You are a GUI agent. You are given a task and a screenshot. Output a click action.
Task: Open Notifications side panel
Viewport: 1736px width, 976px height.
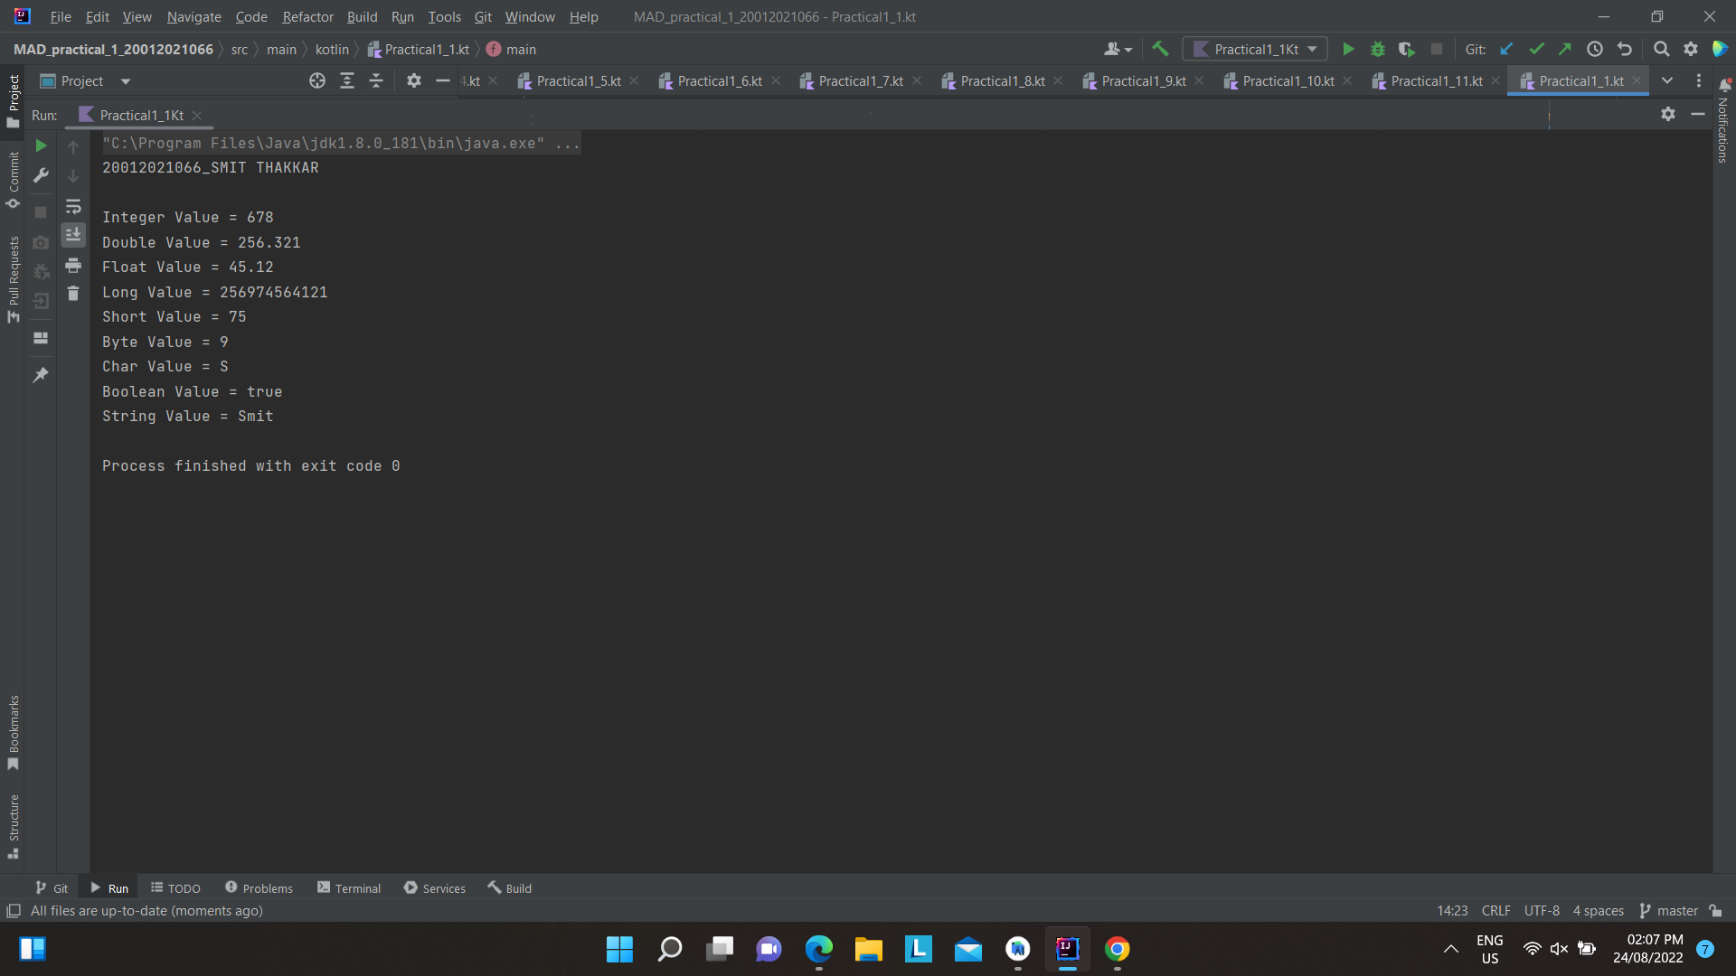click(1723, 120)
